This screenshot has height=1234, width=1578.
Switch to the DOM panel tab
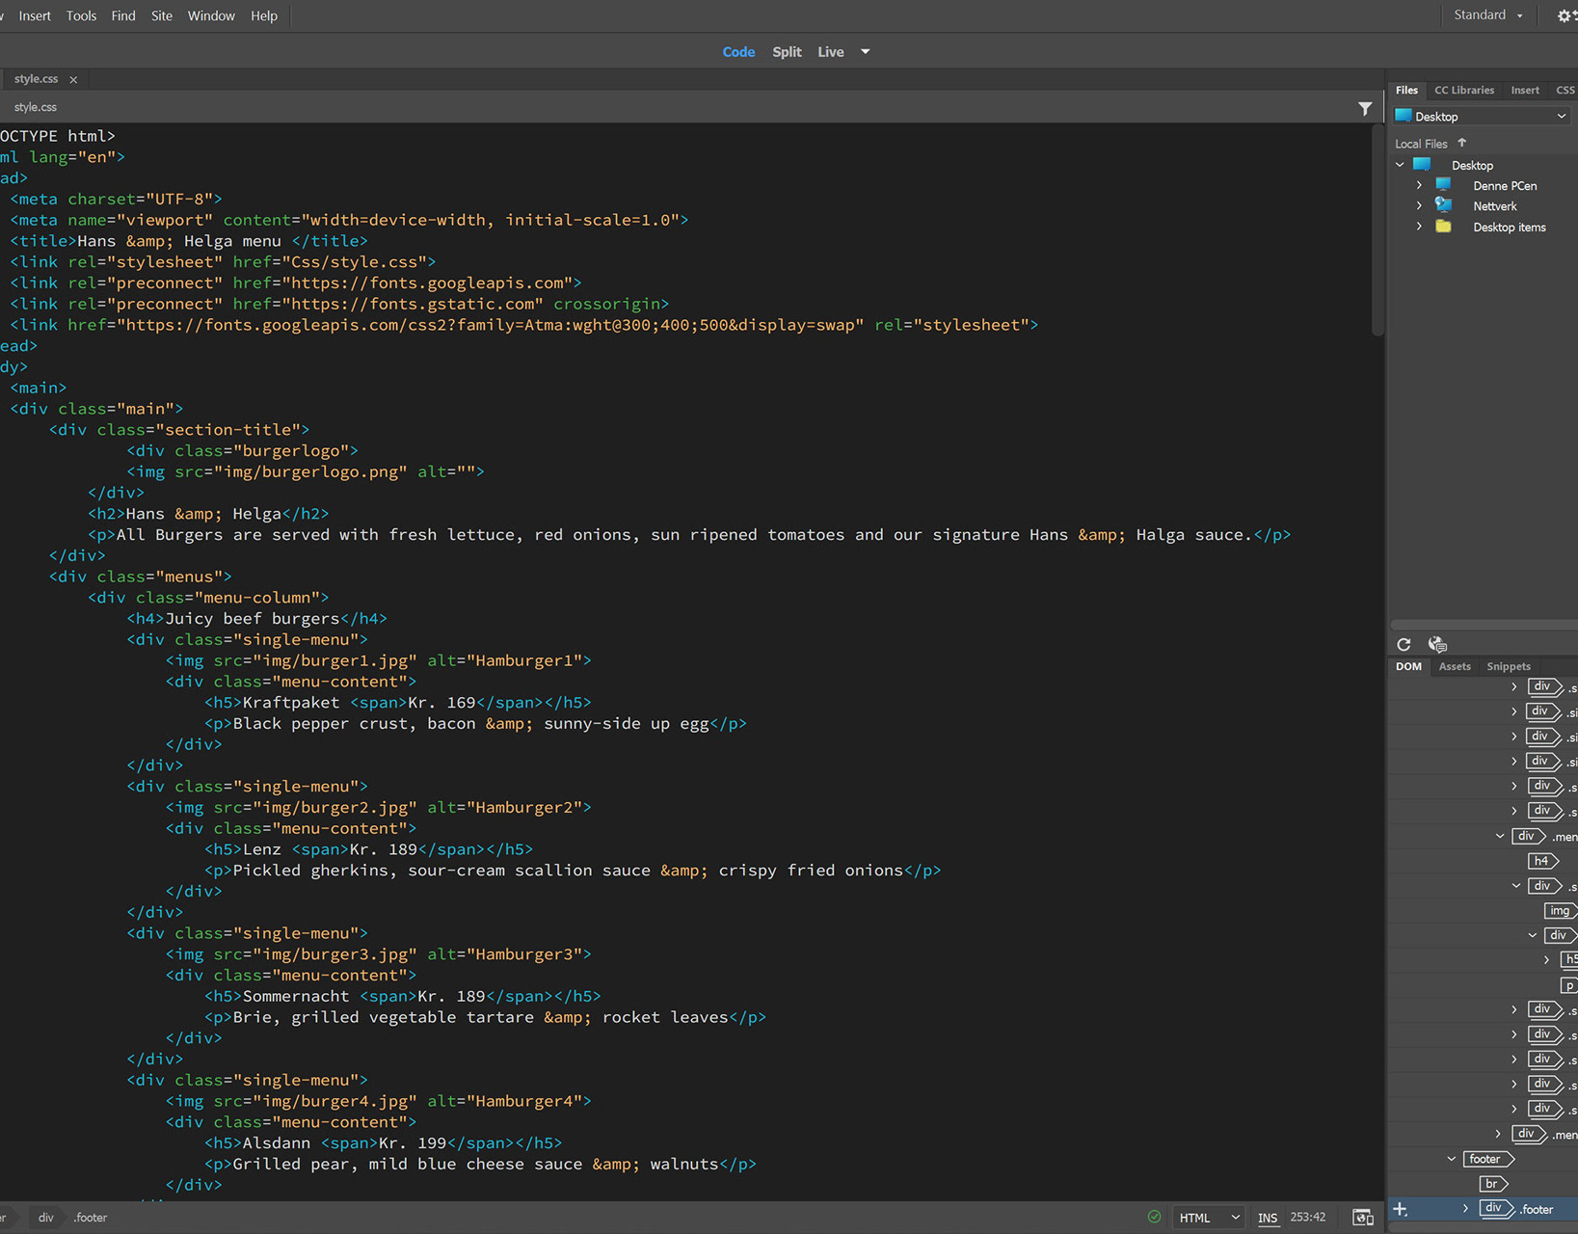click(1408, 666)
